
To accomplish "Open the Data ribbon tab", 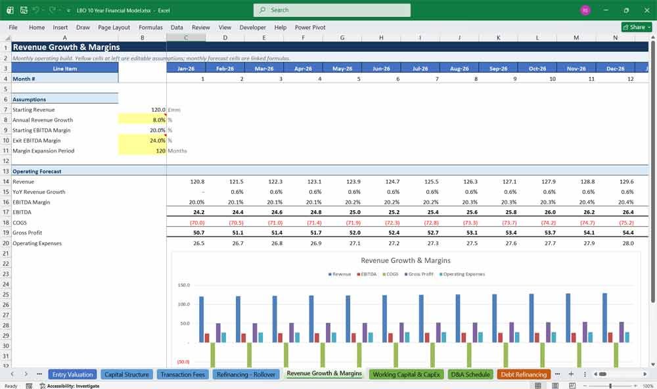I will (x=177, y=27).
